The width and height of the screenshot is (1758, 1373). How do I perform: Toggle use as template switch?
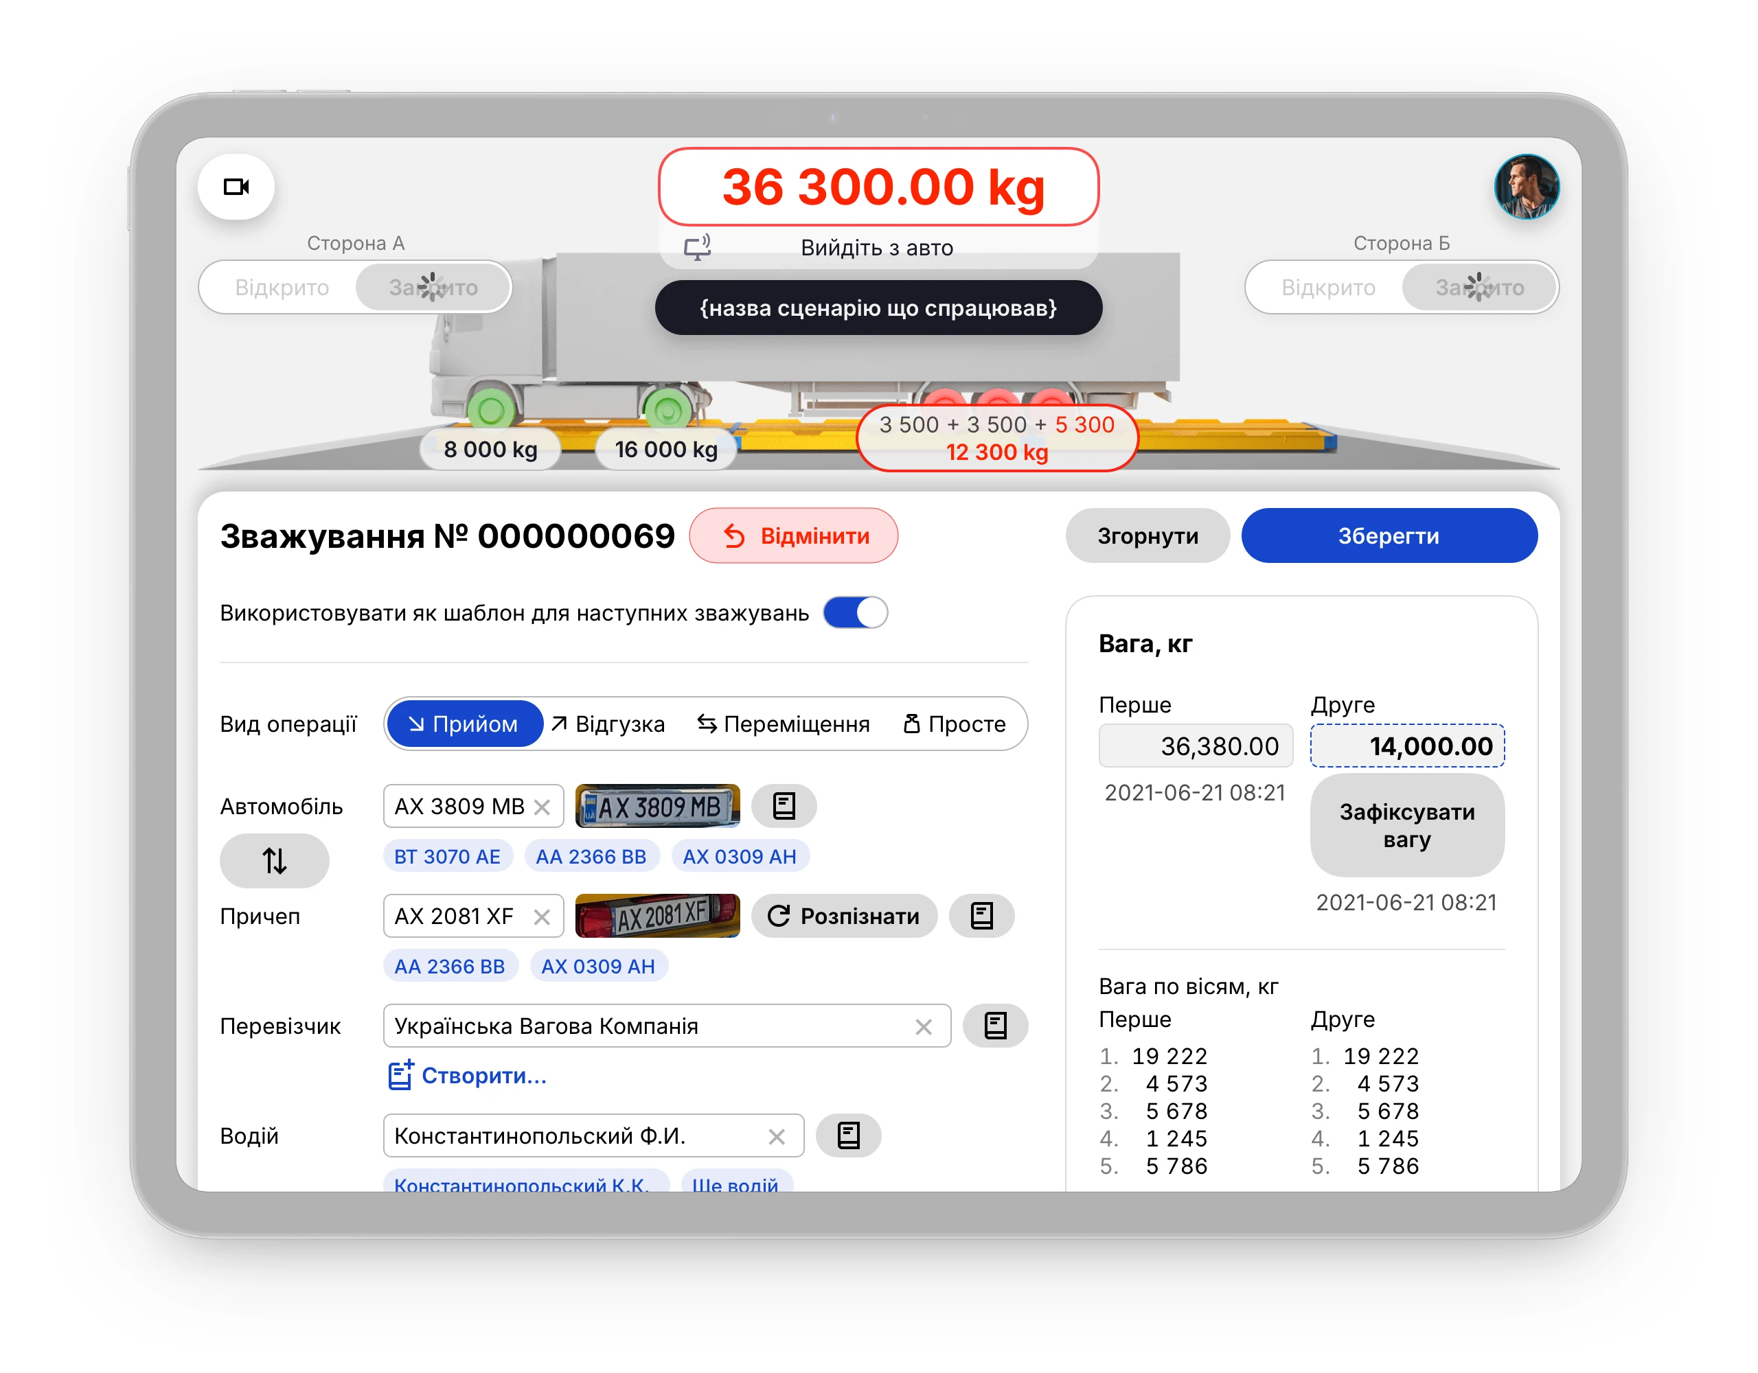[855, 612]
